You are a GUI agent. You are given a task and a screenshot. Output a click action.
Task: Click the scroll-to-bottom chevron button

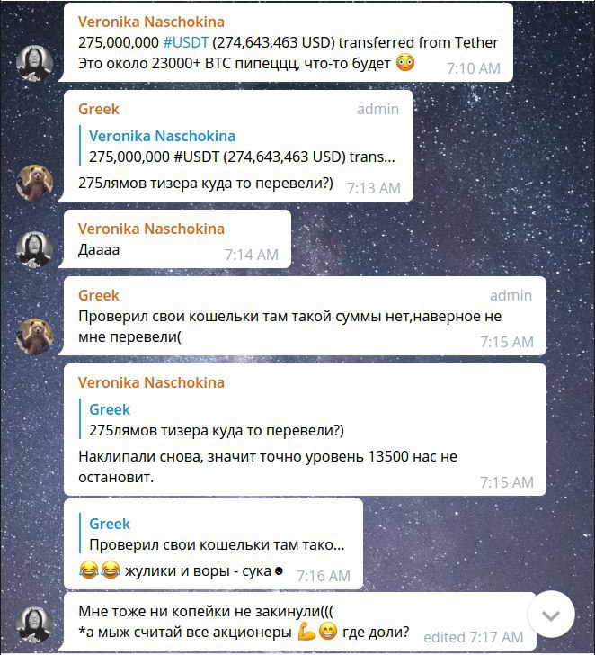(551, 615)
